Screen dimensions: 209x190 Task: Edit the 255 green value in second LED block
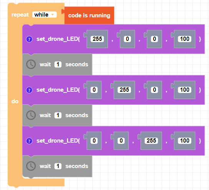pyautogui.click(x=124, y=90)
